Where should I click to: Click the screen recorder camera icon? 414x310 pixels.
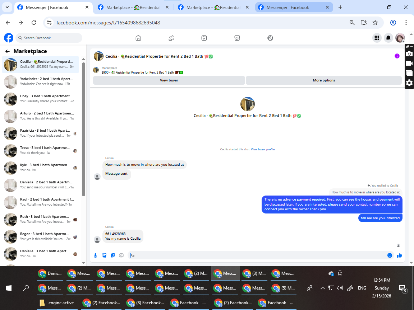(409, 54)
